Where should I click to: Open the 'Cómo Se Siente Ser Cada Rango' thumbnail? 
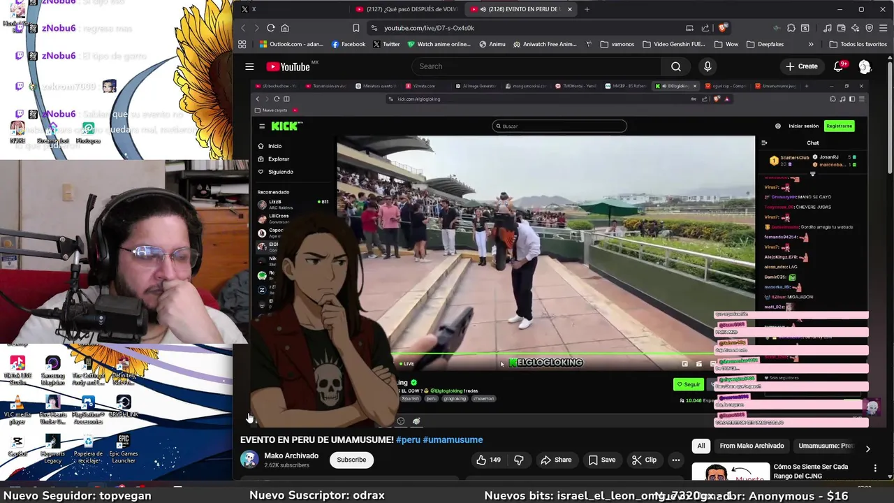pyautogui.click(x=730, y=472)
